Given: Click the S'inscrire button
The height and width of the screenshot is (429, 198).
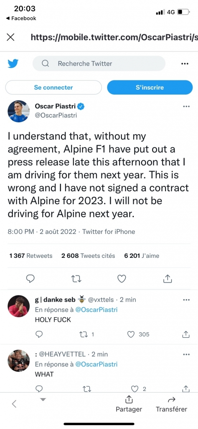Looking at the screenshot, I should [x=150, y=87].
